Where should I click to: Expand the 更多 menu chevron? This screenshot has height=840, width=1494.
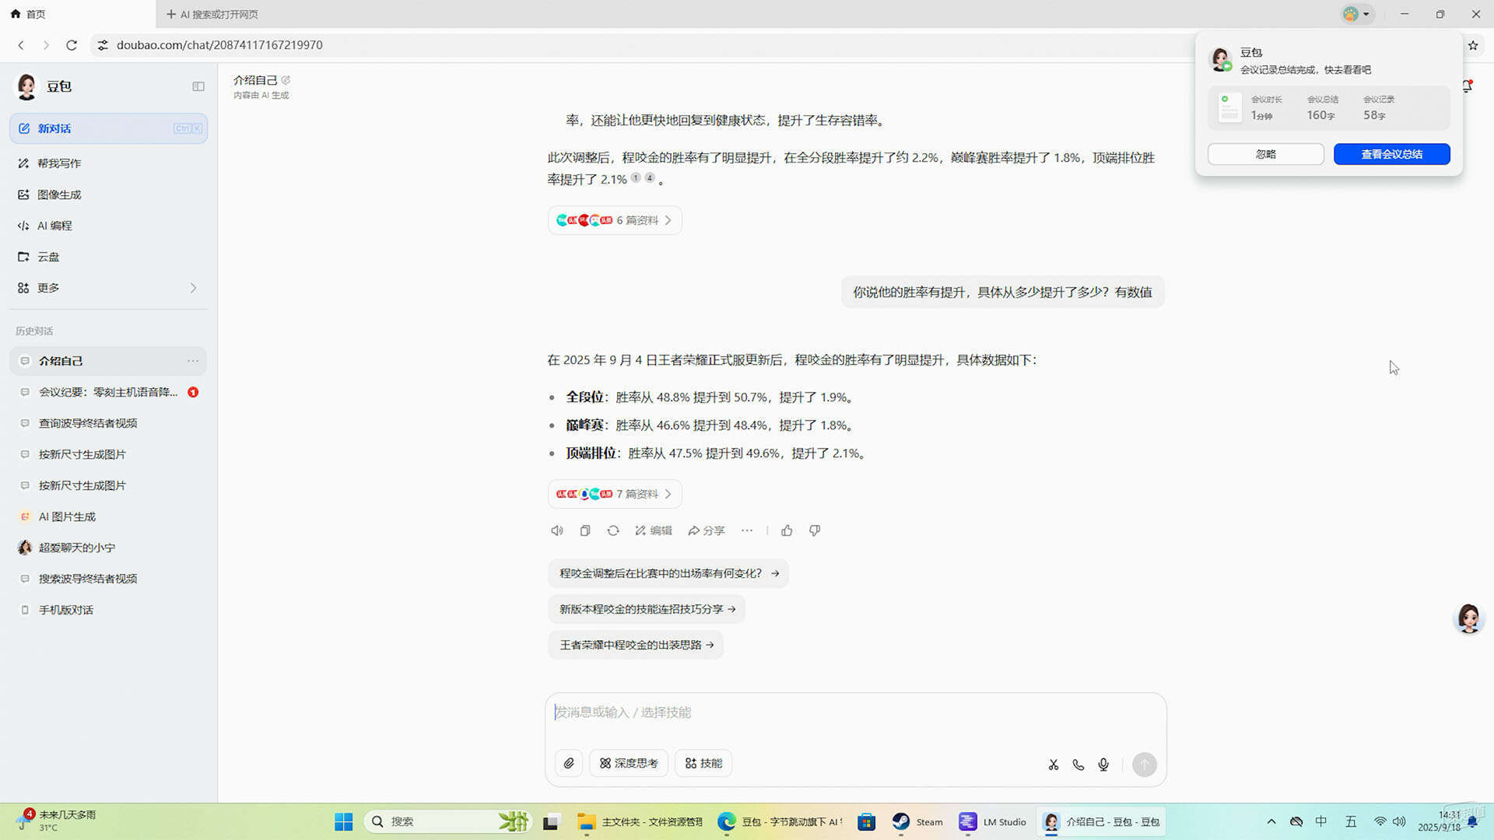(x=193, y=288)
